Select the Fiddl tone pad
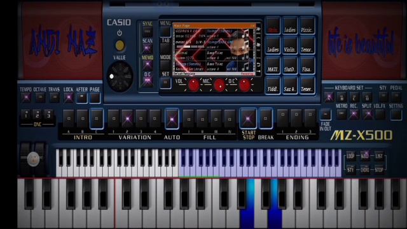The image size is (407, 229). pos(273,86)
